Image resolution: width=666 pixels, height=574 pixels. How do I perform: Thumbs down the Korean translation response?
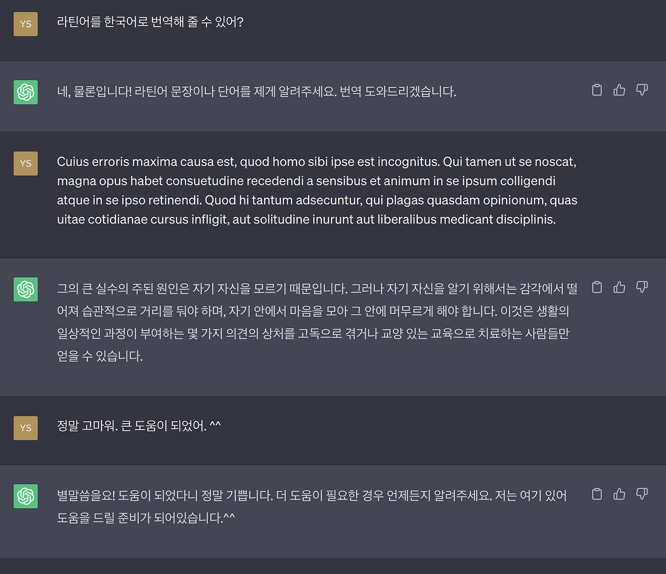pos(642,286)
